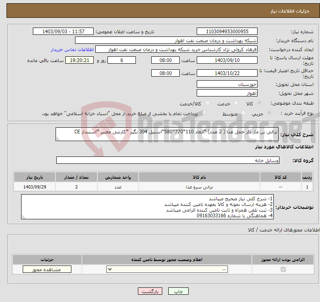This screenshot has width=320, height=302.
Task: Click the نام کالا column header
Action: coord(199,177)
